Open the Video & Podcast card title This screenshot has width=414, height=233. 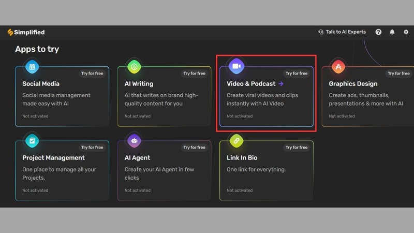click(x=251, y=84)
